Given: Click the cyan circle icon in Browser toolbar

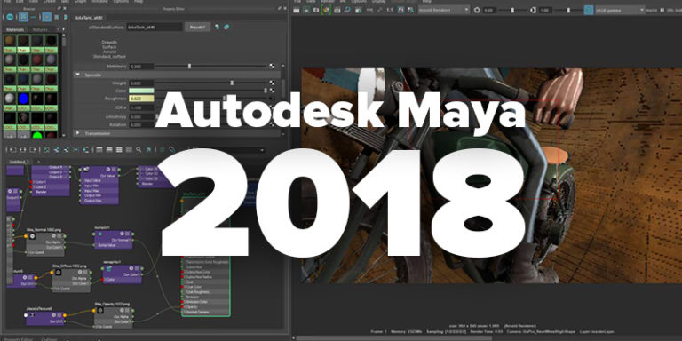Looking at the screenshot, I should (10, 17).
